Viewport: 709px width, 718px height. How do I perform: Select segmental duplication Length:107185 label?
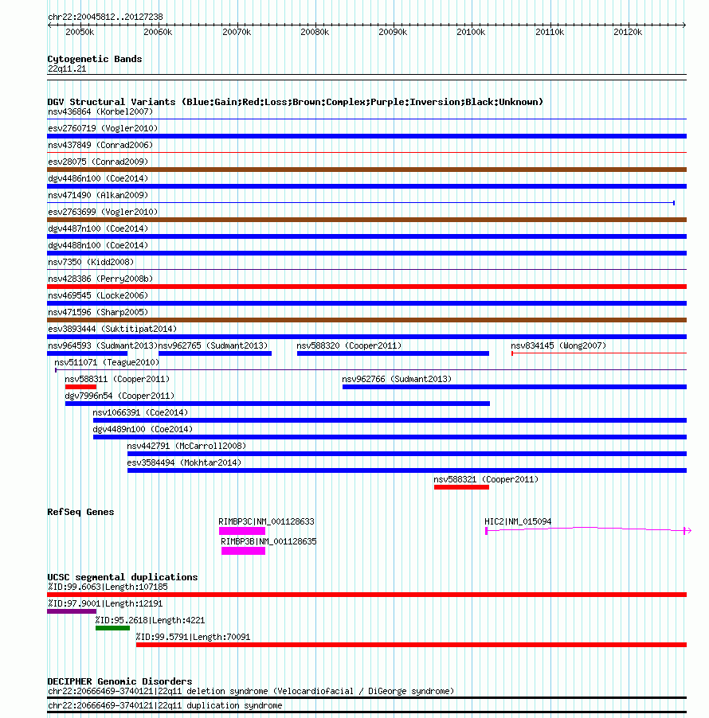108,587
